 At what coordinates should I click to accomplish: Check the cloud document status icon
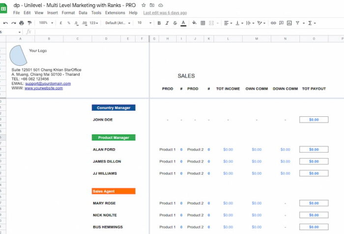click(161, 5)
